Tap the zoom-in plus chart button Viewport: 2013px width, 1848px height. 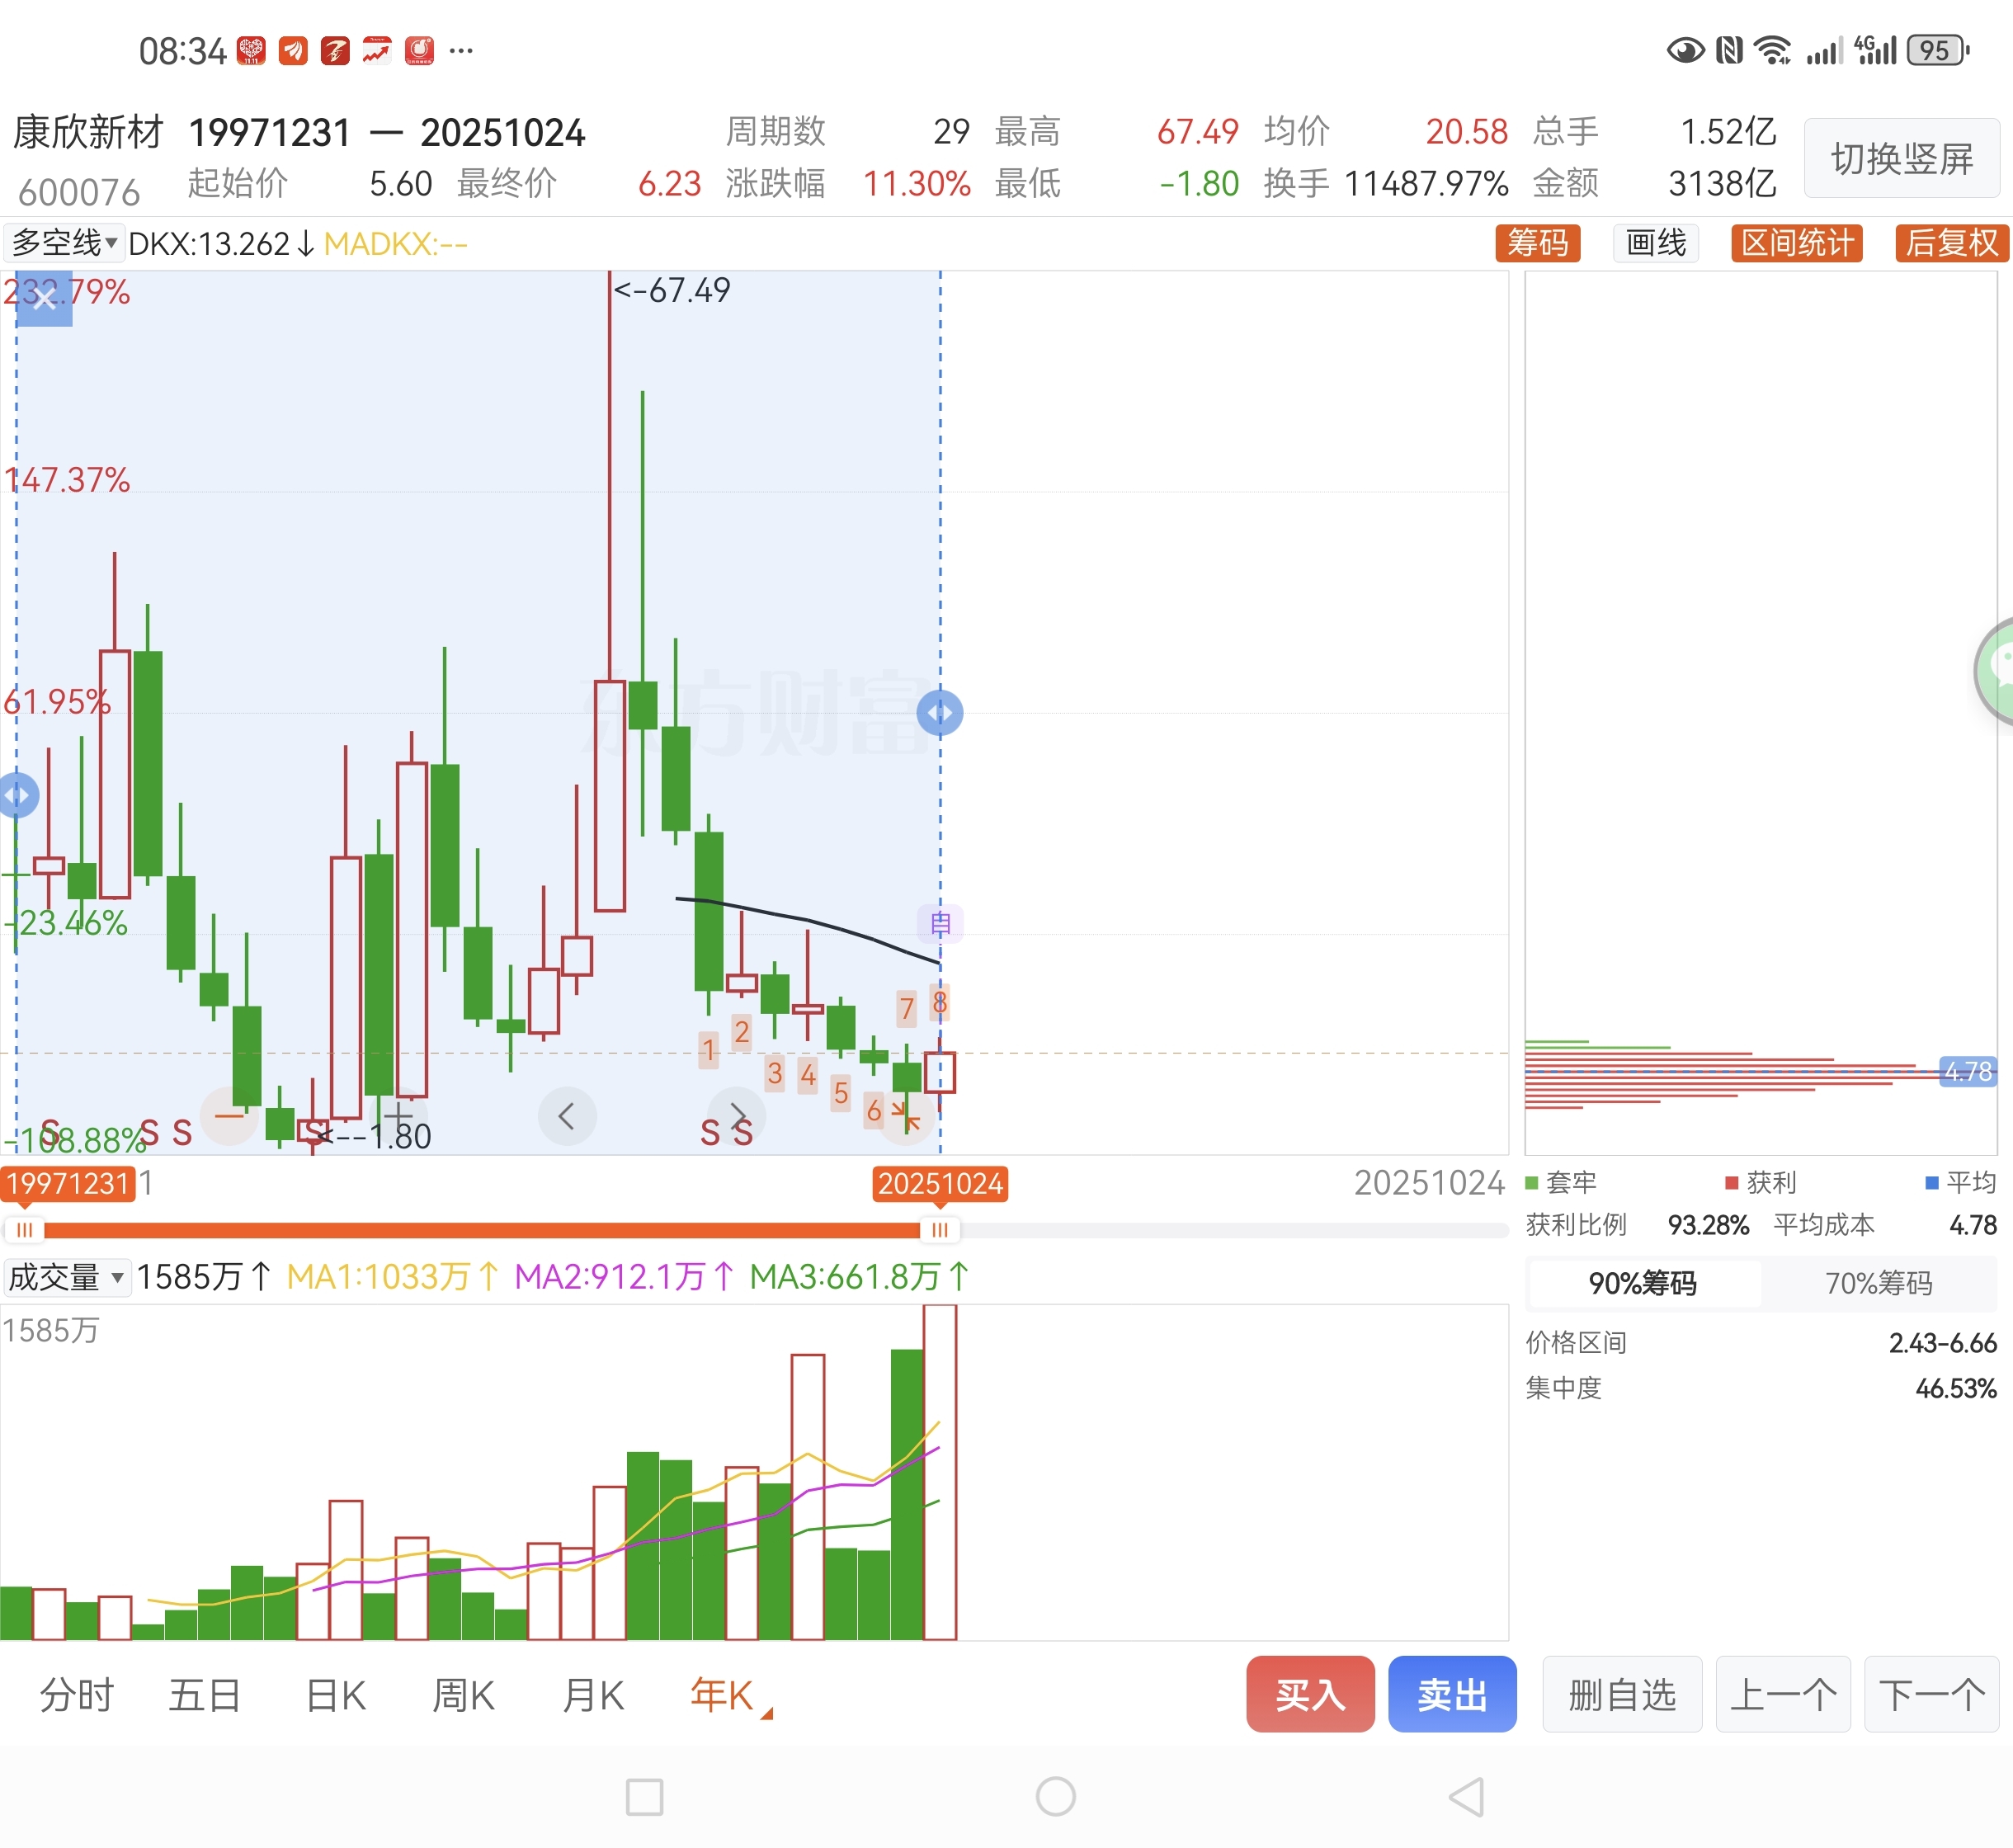pyautogui.click(x=398, y=1116)
